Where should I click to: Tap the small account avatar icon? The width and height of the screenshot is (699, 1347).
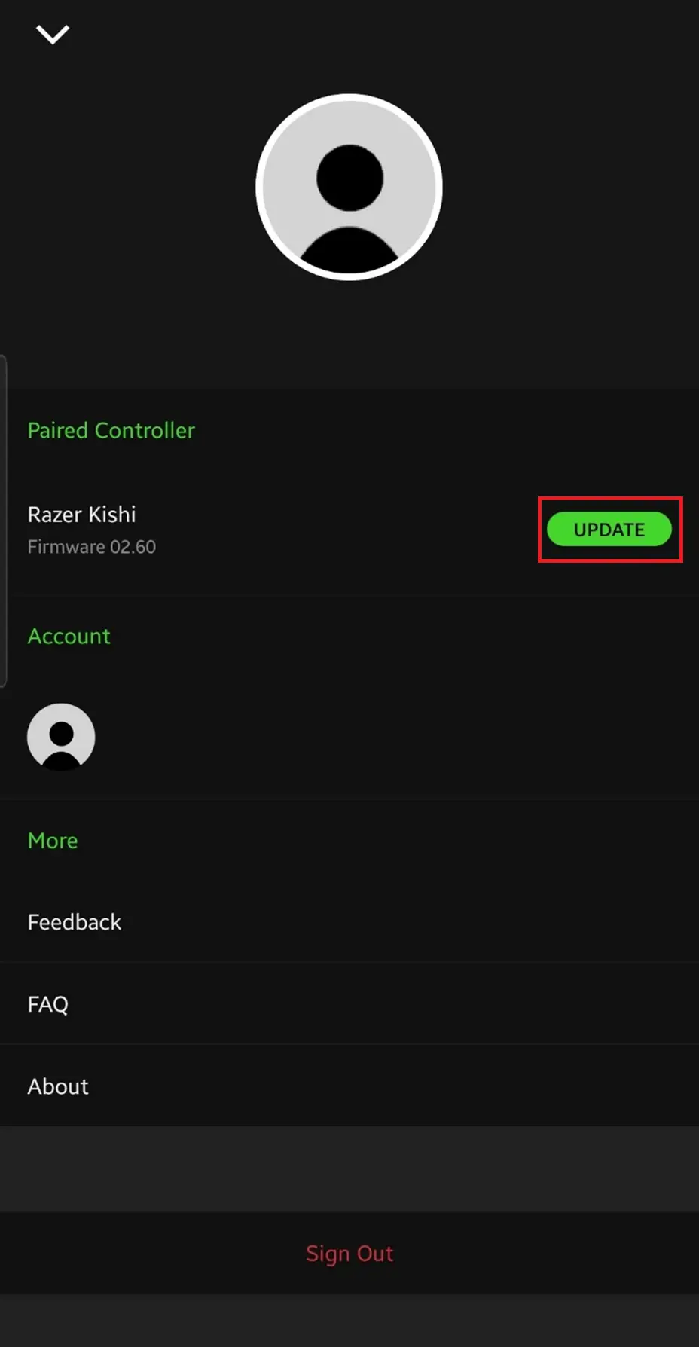61,737
